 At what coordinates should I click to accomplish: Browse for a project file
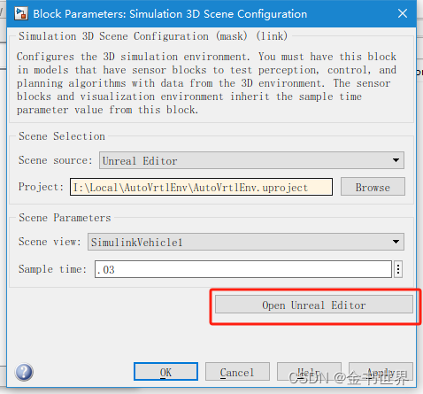coord(373,187)
